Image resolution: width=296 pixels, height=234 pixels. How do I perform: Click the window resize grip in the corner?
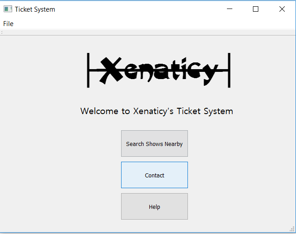[292, 229]
